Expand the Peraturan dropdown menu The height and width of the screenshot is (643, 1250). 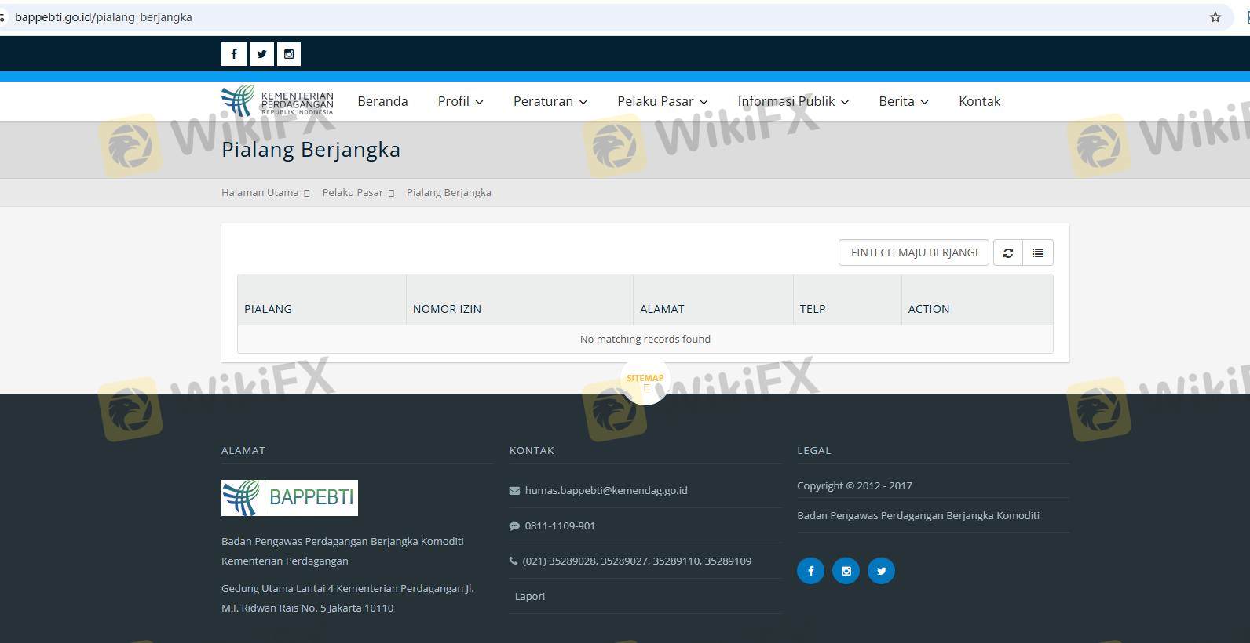pyautogui.click(x=550, y=101)
